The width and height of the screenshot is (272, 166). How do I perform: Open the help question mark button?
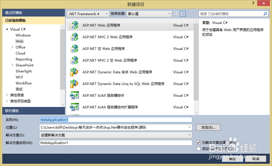[253, 3]
